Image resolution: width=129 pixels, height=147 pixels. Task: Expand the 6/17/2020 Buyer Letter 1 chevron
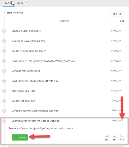[123, 61]
